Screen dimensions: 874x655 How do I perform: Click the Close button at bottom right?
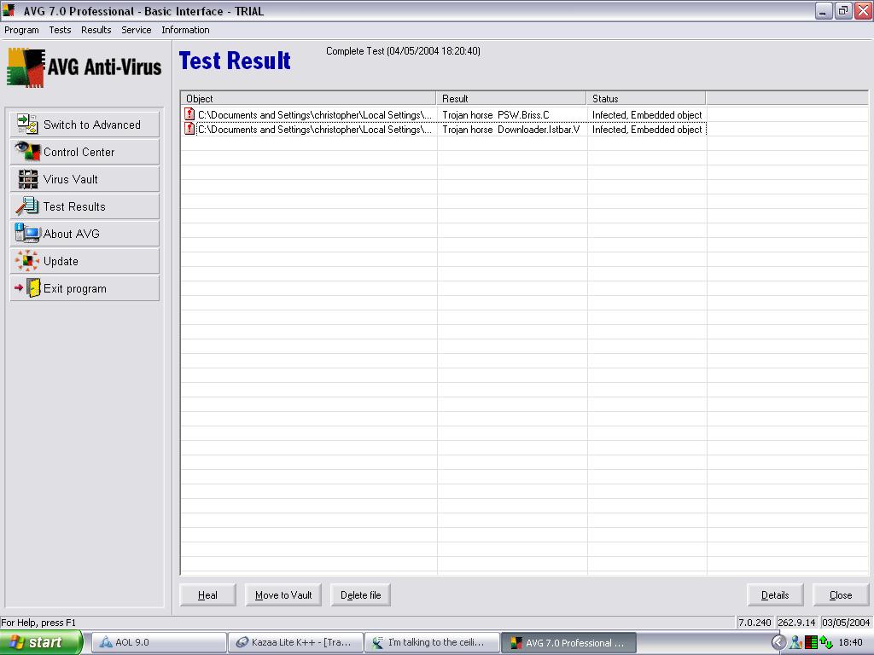click(x=841, y=594)
